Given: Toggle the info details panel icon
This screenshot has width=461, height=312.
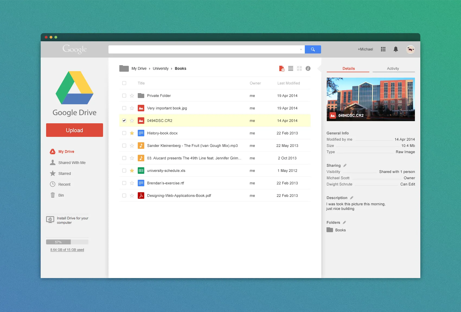Looking at the screenshot, I should coord(308,68).
